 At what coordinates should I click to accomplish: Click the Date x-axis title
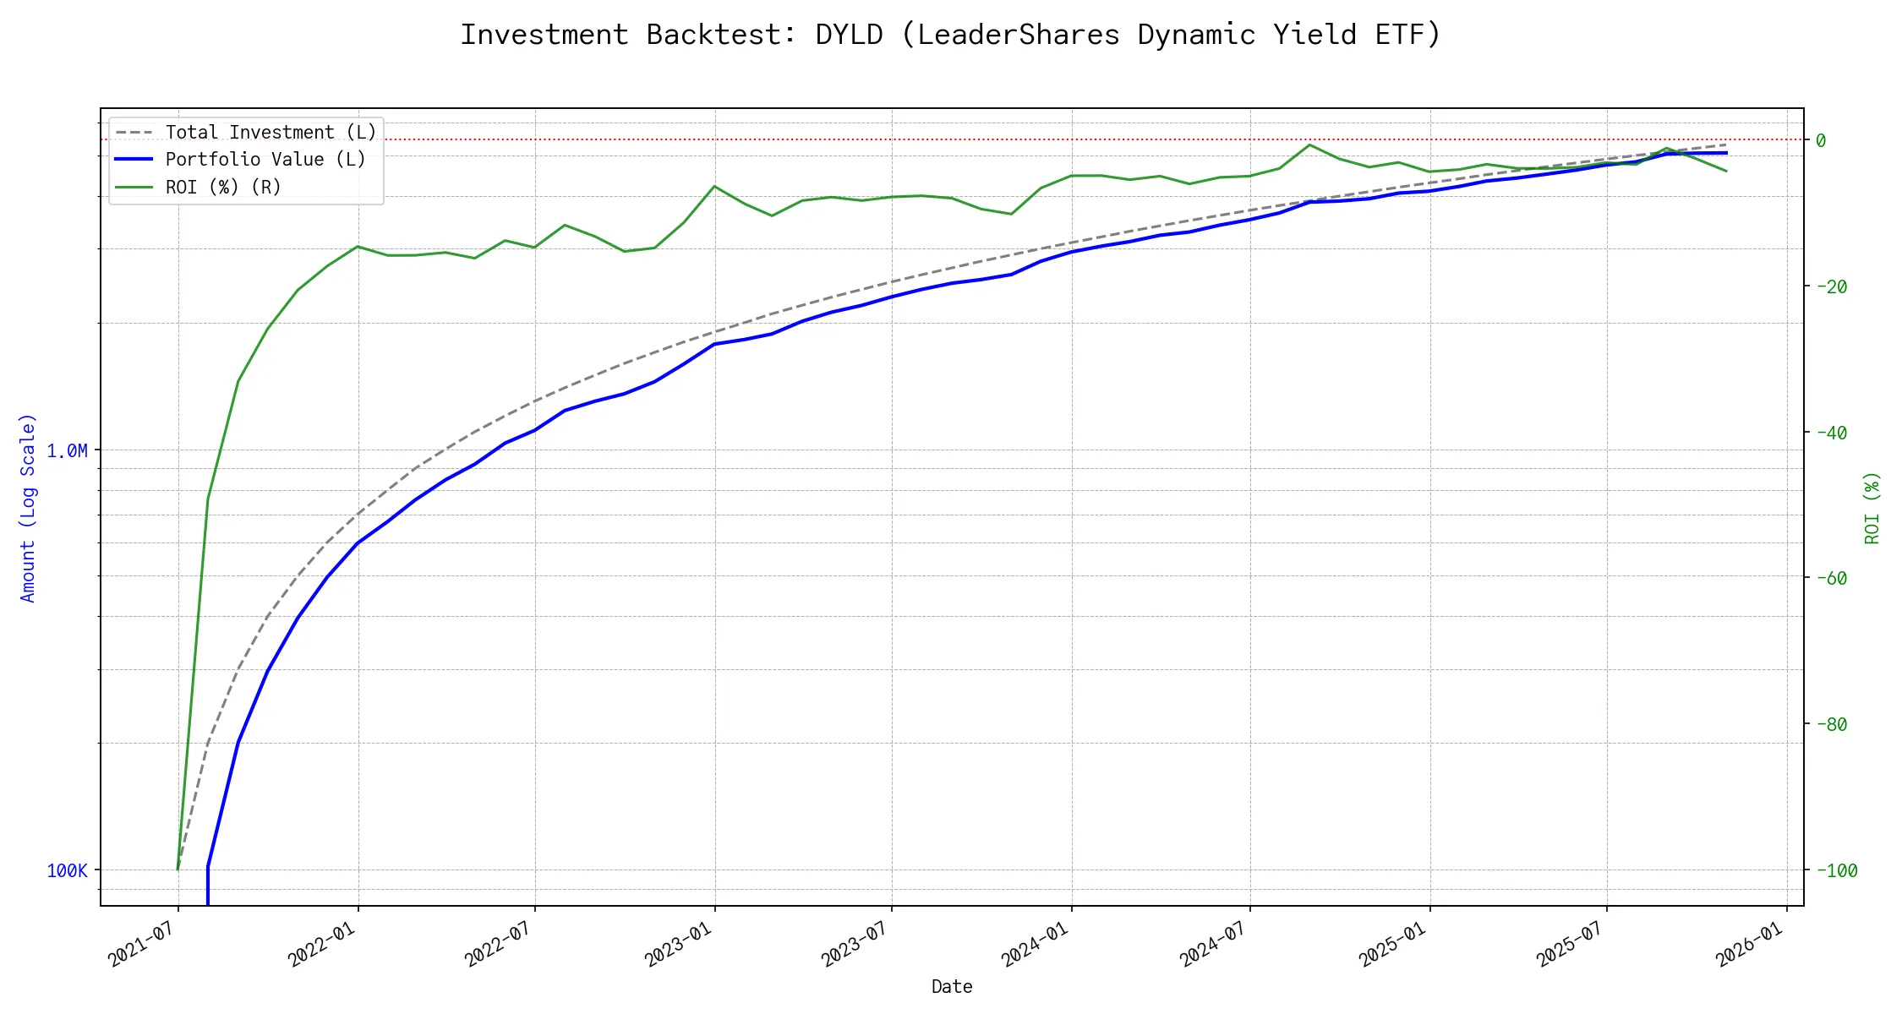(x=951, y=986)
